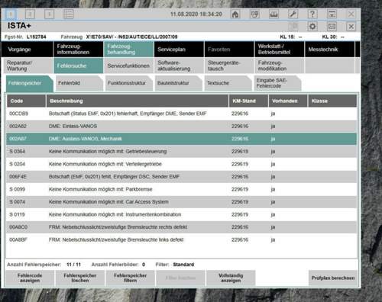Screen dimensions: 382x302
Task: Click the Fahrzeug string X'/E70/SAV/
Action: [x=132, y=37]
